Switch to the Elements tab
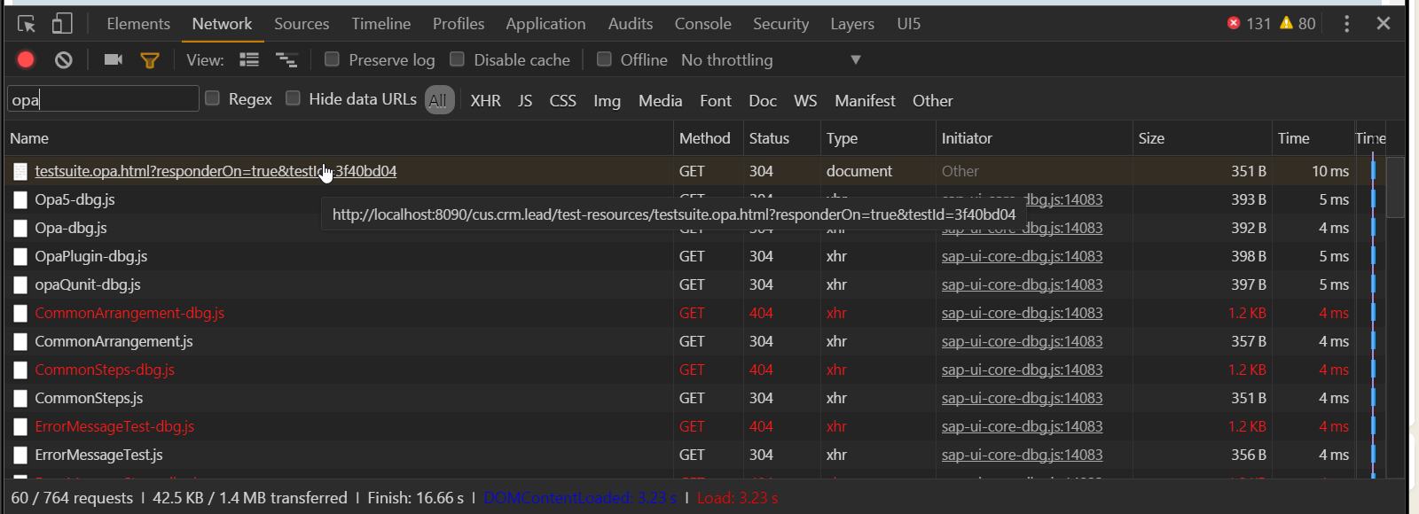1419x514 pixels. 138,24
